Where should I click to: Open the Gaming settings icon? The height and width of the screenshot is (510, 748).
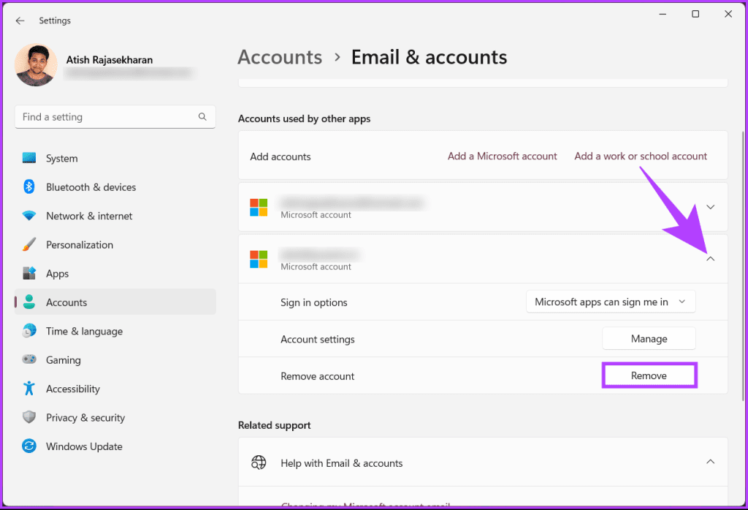click(29, 359)
